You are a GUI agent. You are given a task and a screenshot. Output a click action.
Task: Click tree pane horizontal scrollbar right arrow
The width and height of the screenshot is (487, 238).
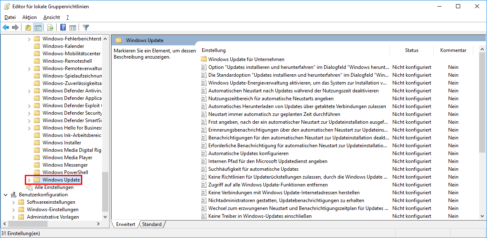tap(98, 224)
